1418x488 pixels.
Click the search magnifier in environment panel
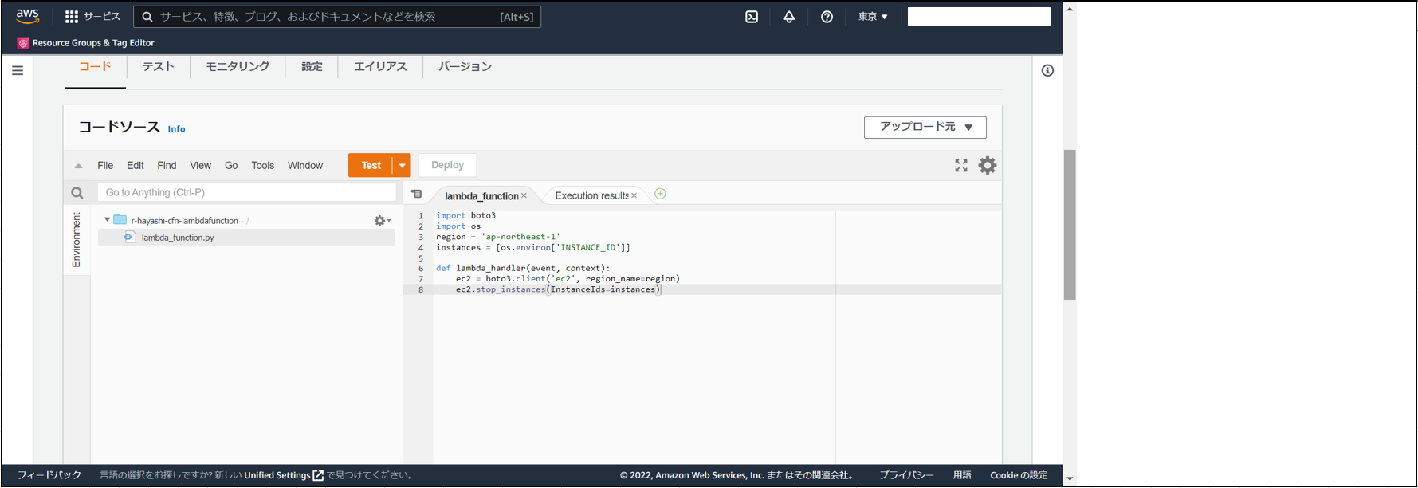(77, 192)
